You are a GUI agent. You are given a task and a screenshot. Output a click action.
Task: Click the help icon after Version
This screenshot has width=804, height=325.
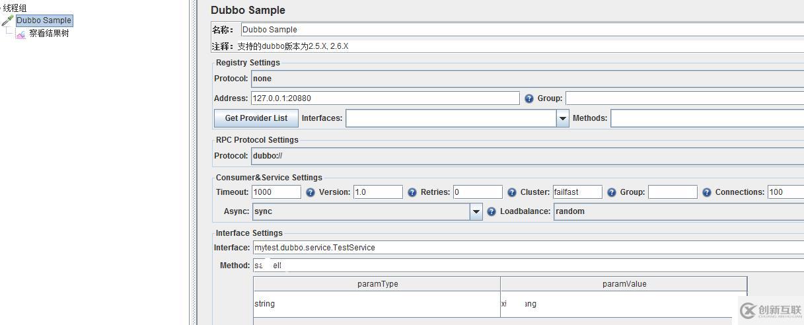pos(412,192)
